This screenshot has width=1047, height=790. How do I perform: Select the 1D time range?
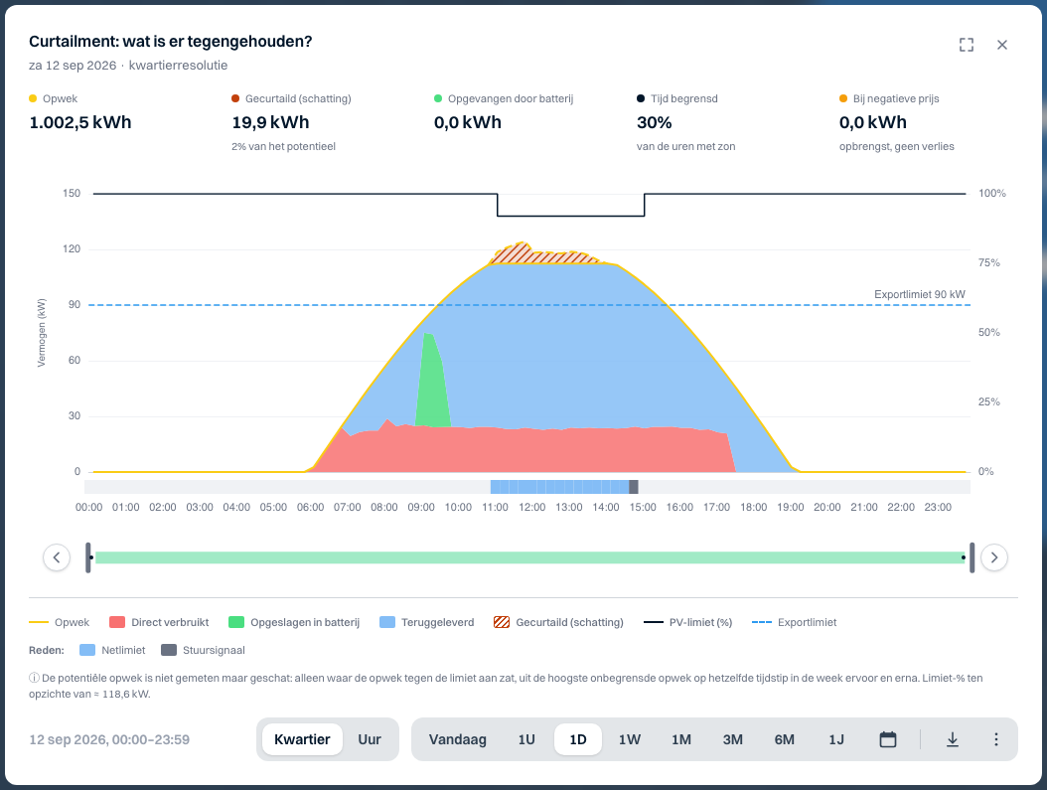(x=578, y=739)
